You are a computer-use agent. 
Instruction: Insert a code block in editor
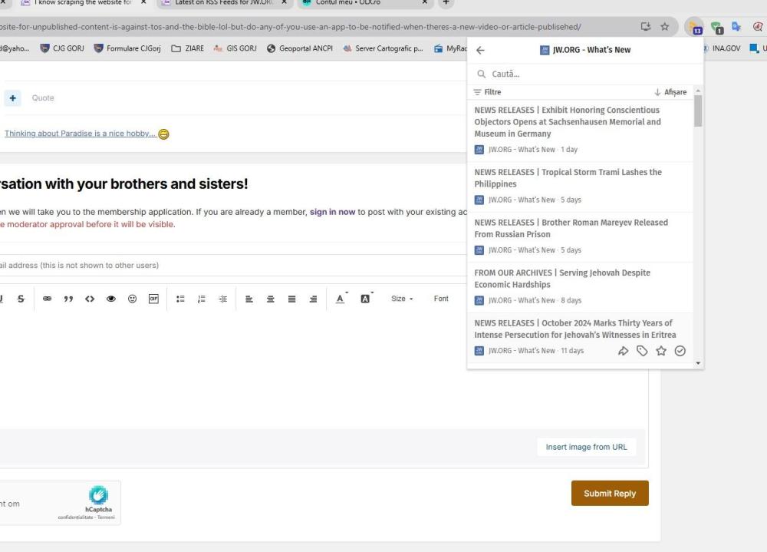click(x=90, y=299)
